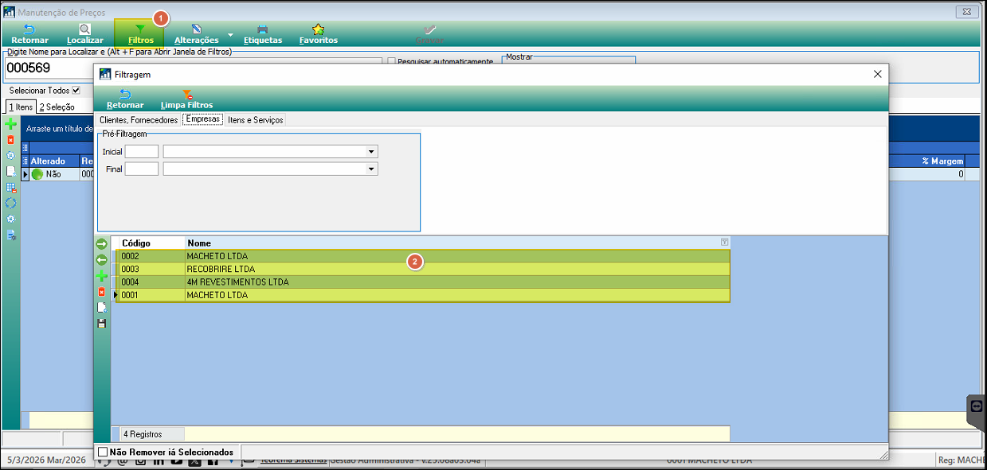
Task: Open the Final pre-filter dropdown
Action: click(371, 169)
